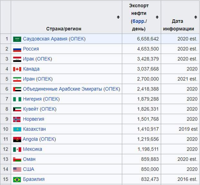200x185 pixels.
Task: Open the Оман country link
Action: click(29, 159)
